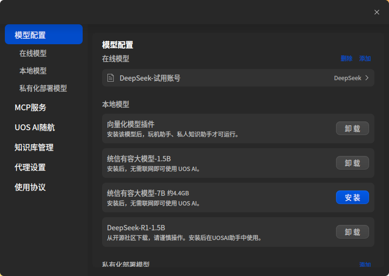The width and height of the screenshot is (389, 276).
Task: Click the 安装该模型后 description text
Action: tap(173, 135)
